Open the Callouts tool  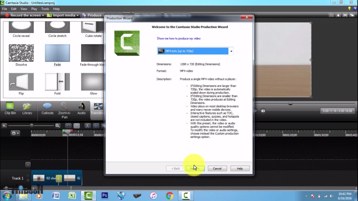pos(47,108)
